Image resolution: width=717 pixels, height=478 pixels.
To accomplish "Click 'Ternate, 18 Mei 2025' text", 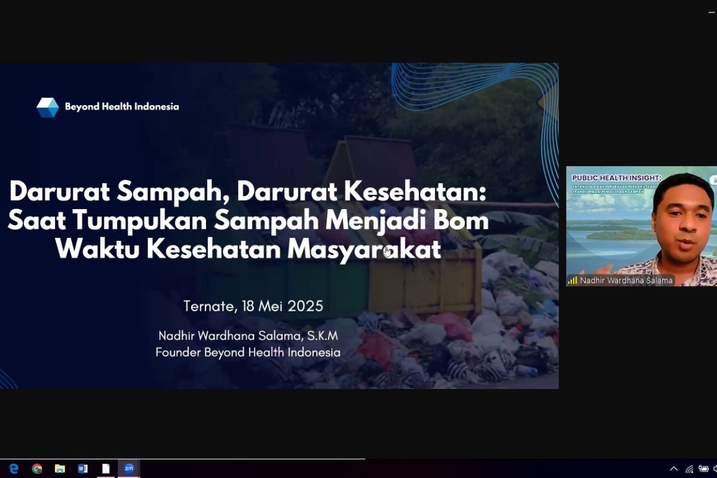I will coord(253,307).
